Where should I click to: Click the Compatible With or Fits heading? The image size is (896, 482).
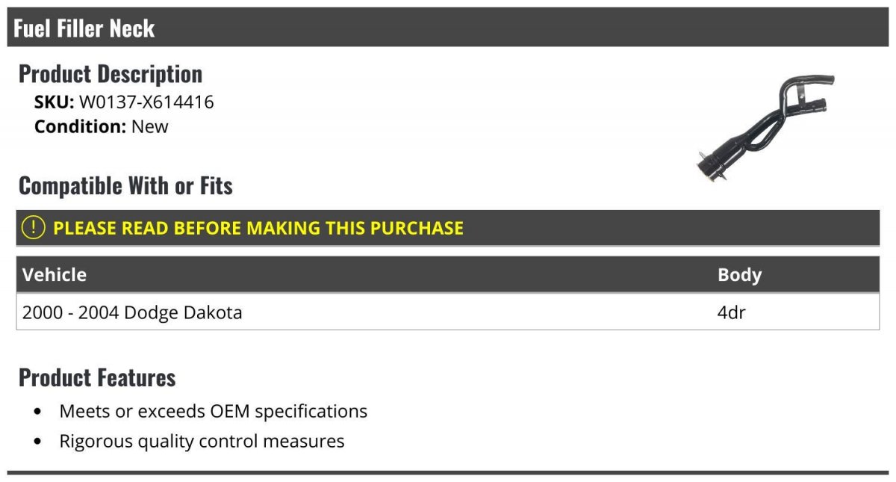[125, 185]
